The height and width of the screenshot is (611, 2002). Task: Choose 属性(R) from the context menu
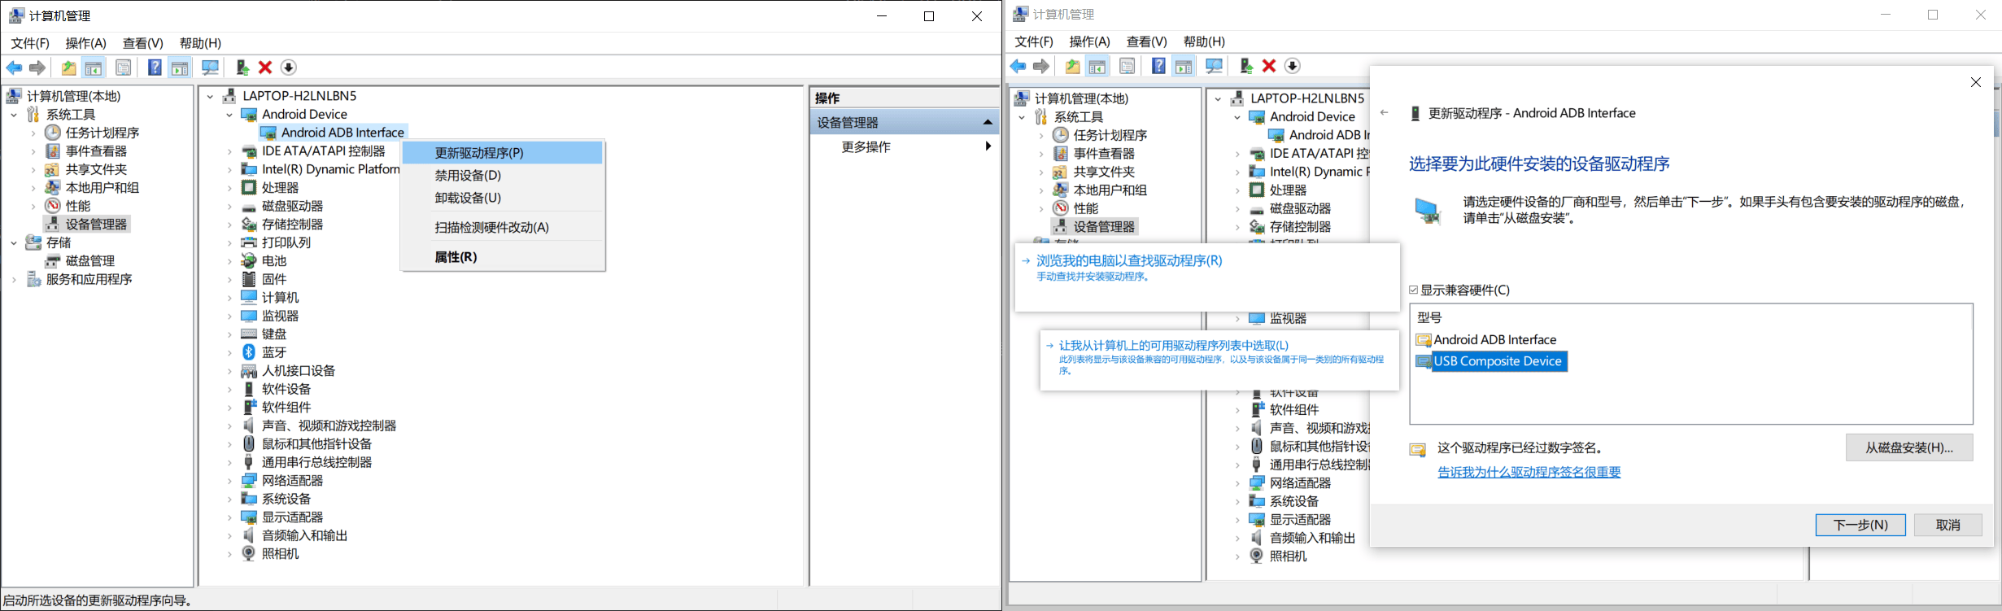(456, 257)
